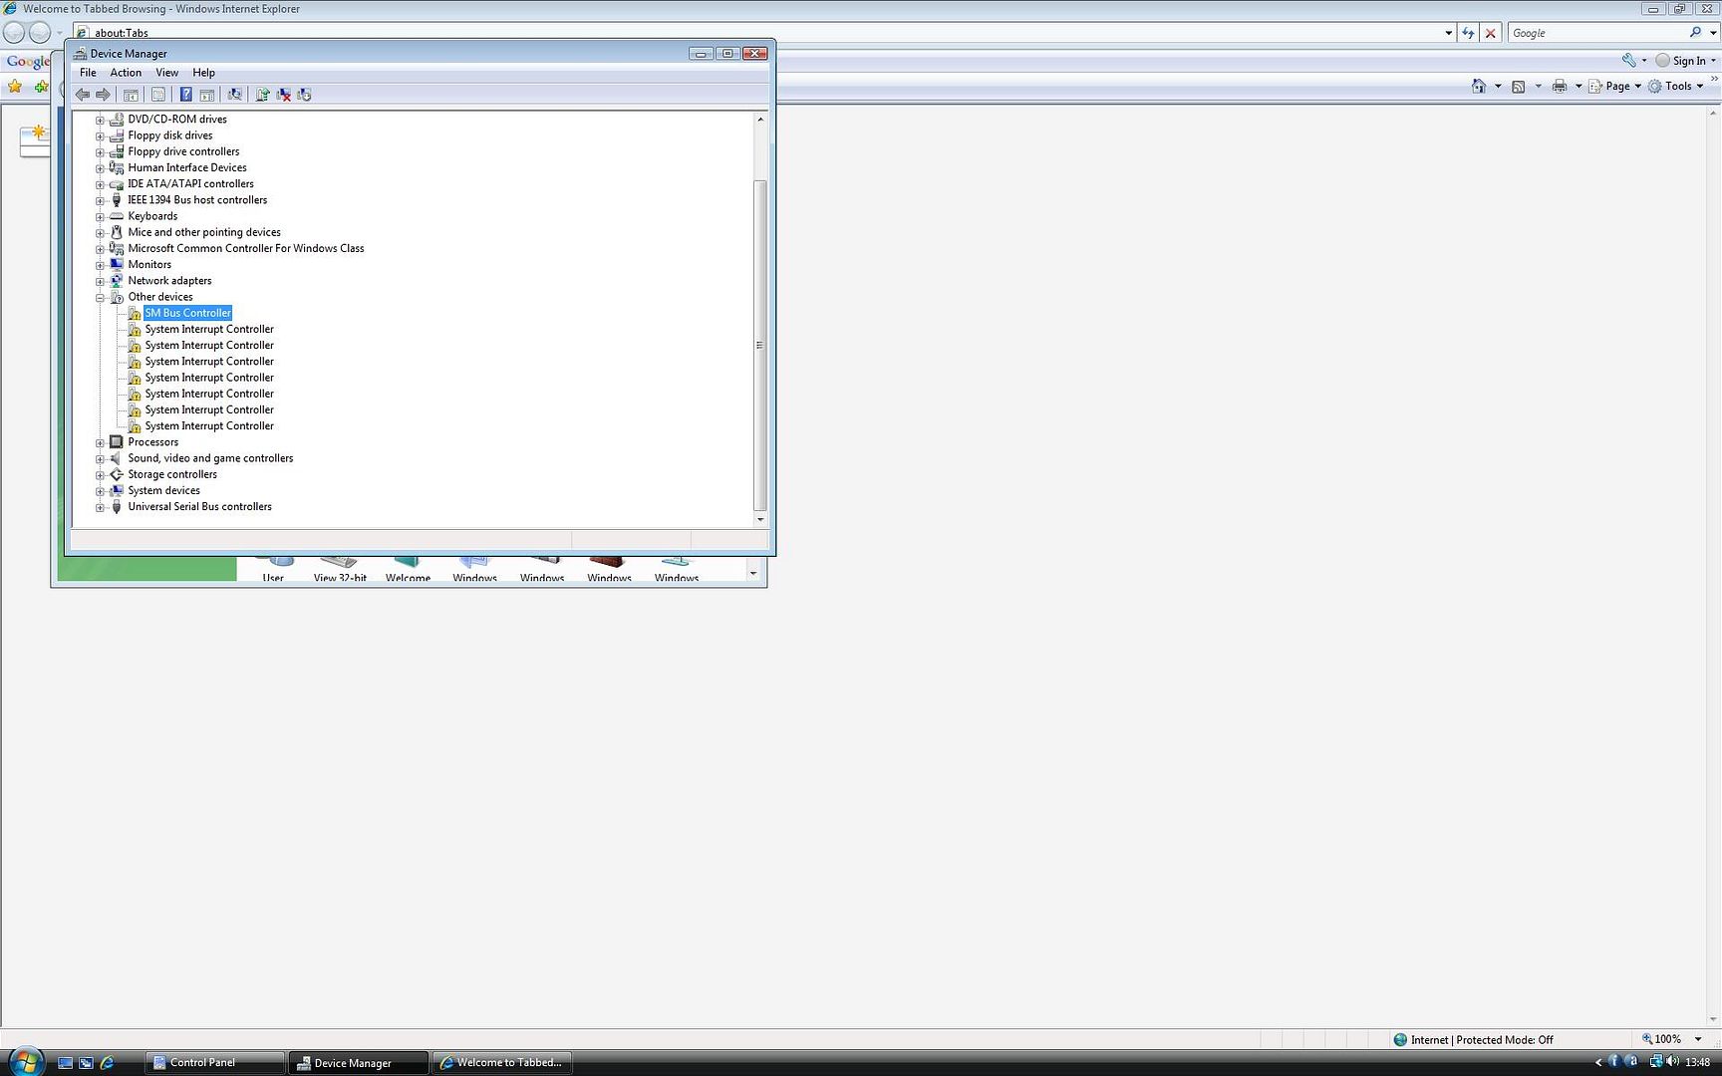This screenshot has height=1076, width=1722.
Task: Open the zoom level dropdown at 100%
Action: click(x=1698, y=1039)
